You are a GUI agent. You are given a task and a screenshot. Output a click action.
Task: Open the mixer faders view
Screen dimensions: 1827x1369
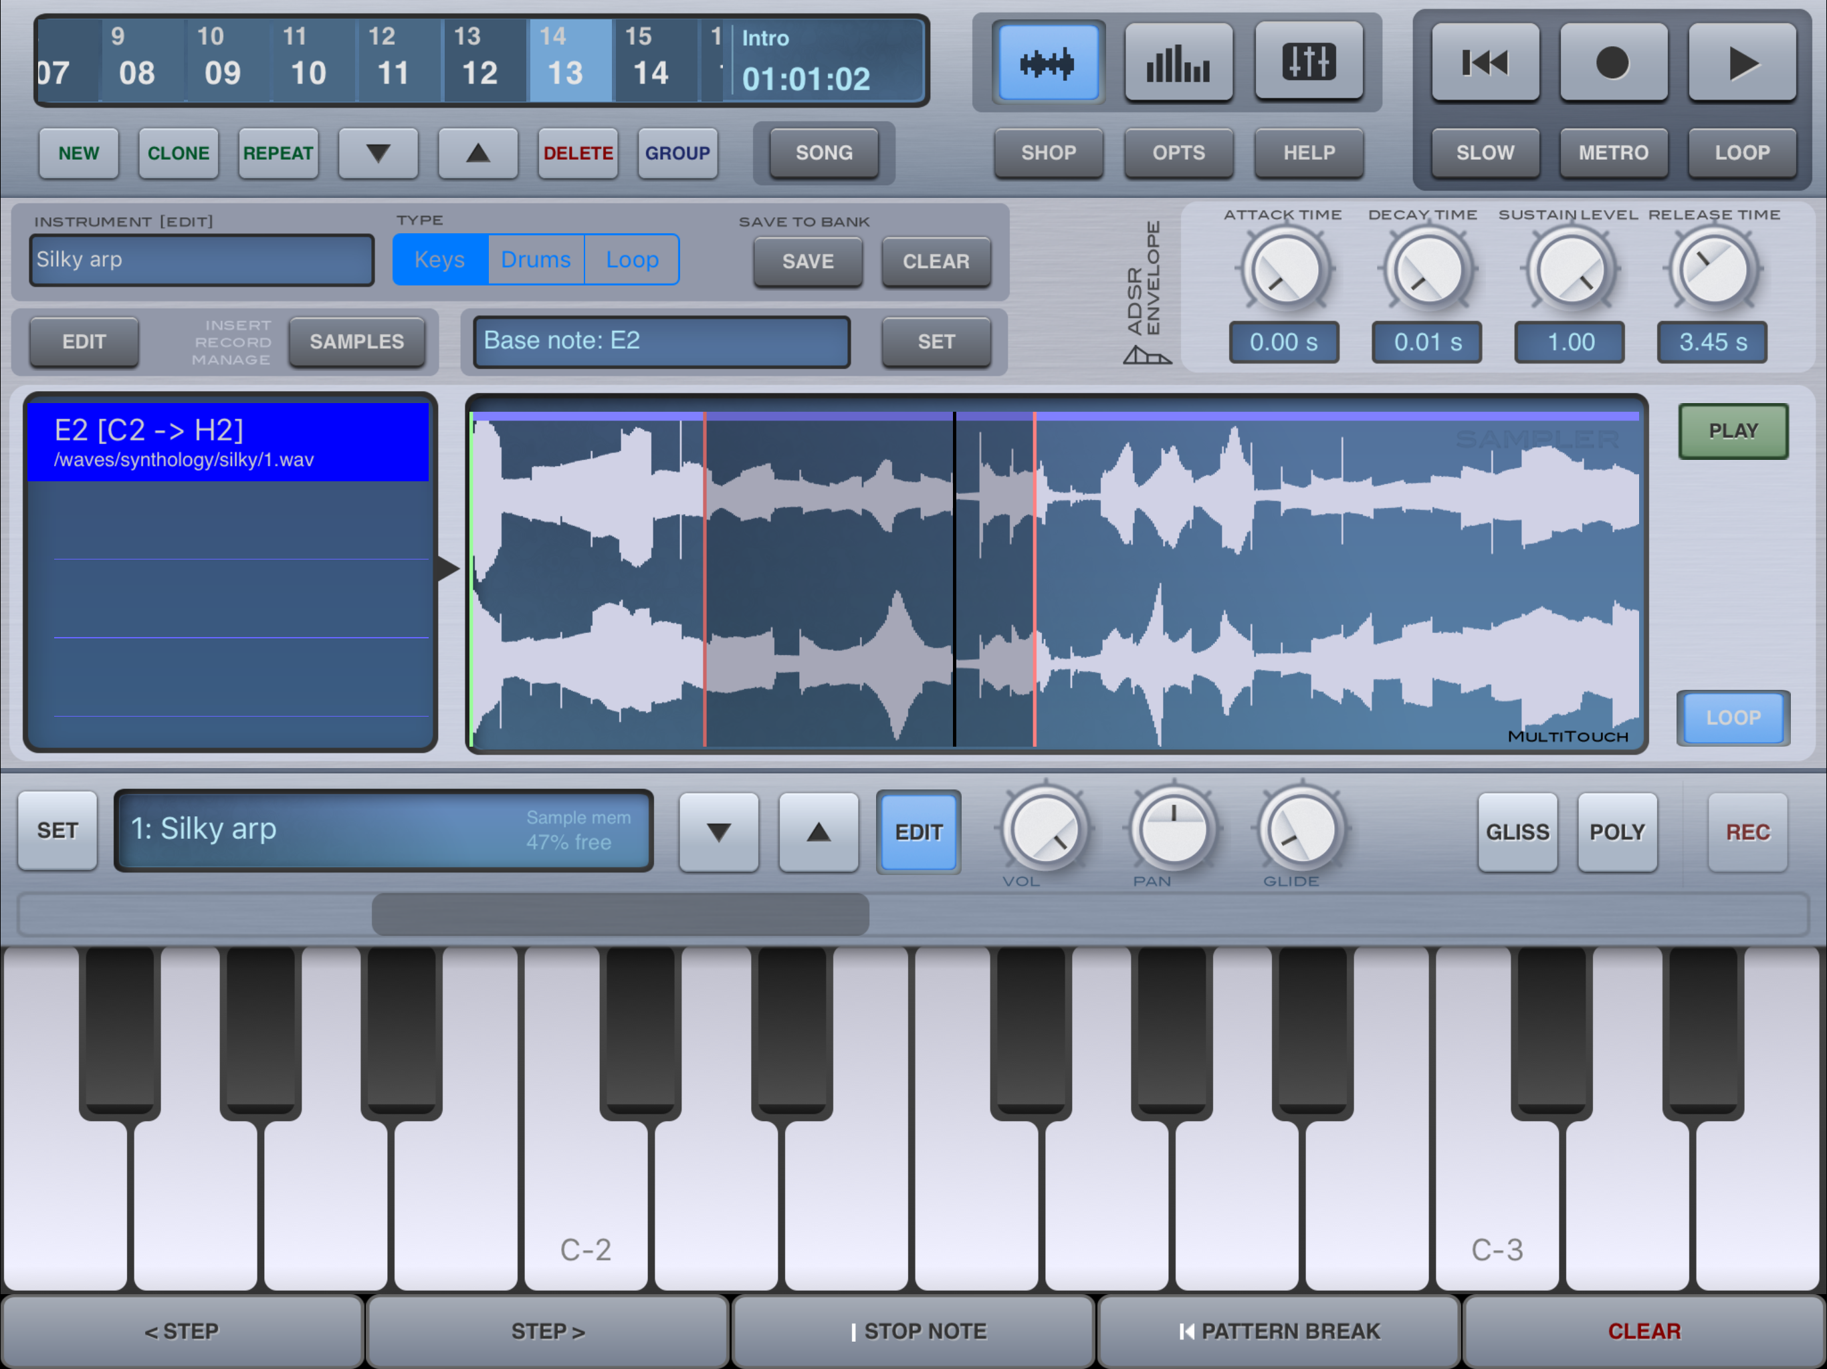[1308, 63]
